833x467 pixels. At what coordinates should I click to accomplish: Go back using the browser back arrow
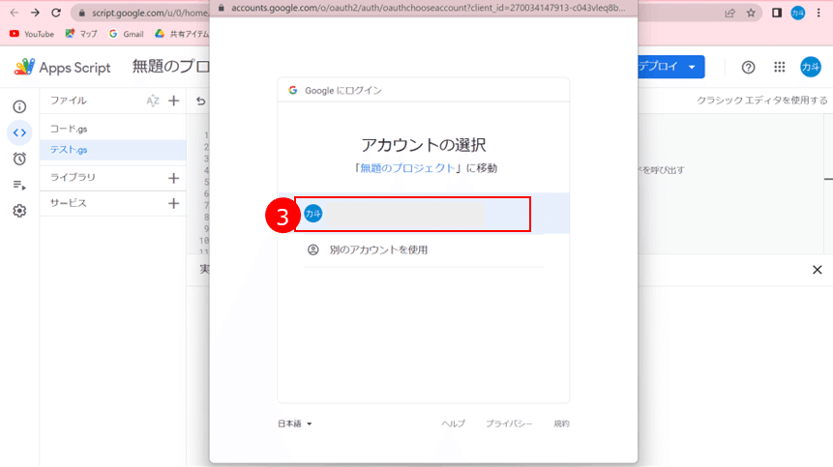click(x=15, y=13)
